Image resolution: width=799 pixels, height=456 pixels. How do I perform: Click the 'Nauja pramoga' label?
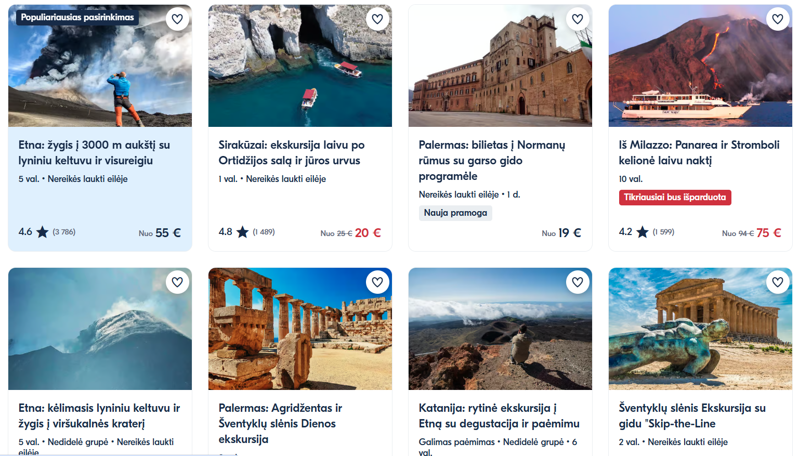(x=455, y=213)
